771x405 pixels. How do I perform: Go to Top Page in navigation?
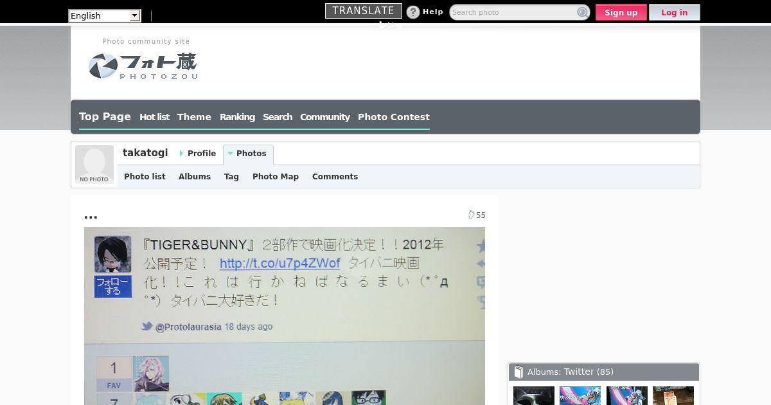105,116
